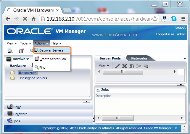The image size is (190, 134).
Task: Click the Logout link
Action: click(x=181, y=28)
